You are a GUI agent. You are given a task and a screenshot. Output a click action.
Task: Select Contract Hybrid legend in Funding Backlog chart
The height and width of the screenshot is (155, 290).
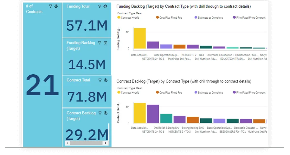click(128, 18)
